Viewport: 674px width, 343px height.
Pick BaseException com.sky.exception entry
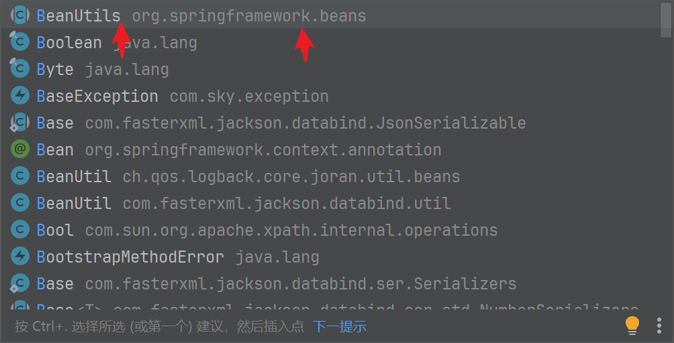[x=330, y=96]
